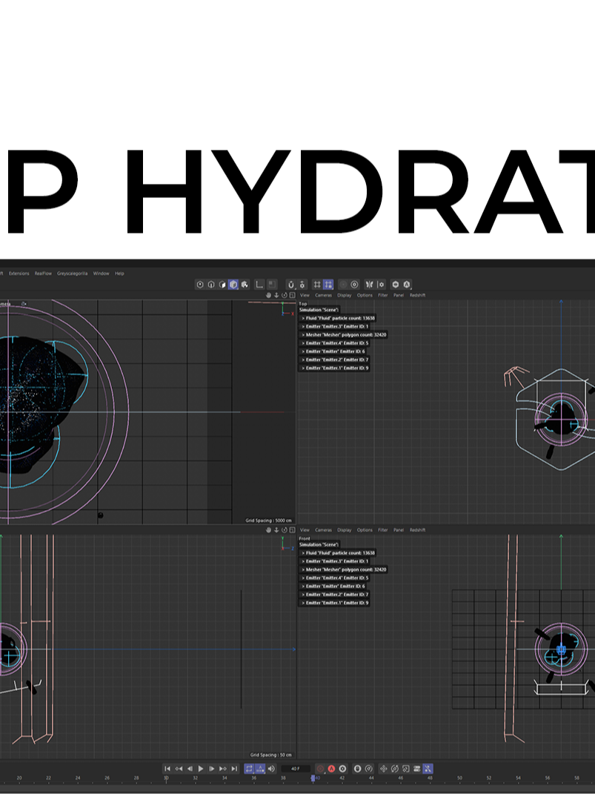This screenshot has height=794, width=595.
Task: Toggle rotation keyframing icon
Action: click(x=395, y=769)
